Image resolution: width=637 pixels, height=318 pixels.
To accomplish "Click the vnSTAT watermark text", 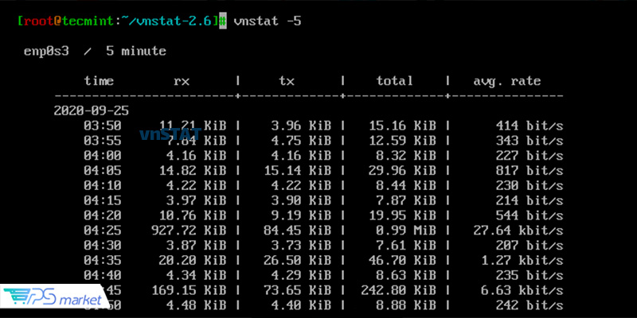I will point(170,134).
